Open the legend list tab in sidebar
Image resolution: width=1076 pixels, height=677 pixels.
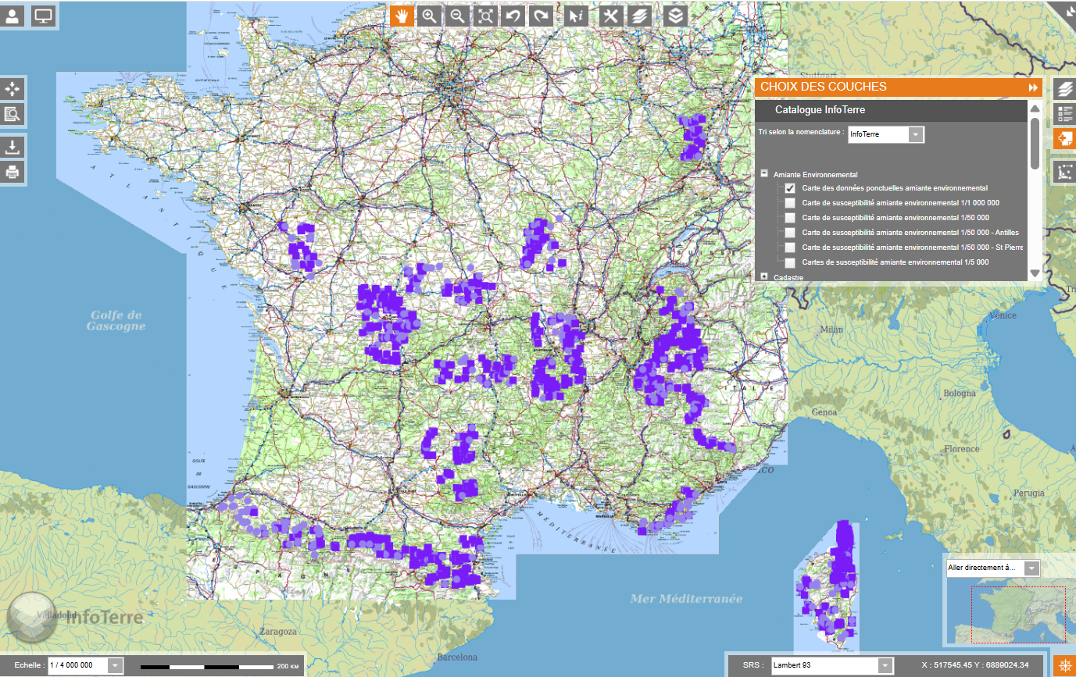(x=1064, y=113)
